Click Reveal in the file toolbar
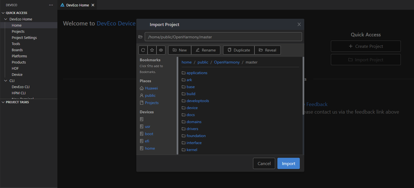 click(267, 50)
